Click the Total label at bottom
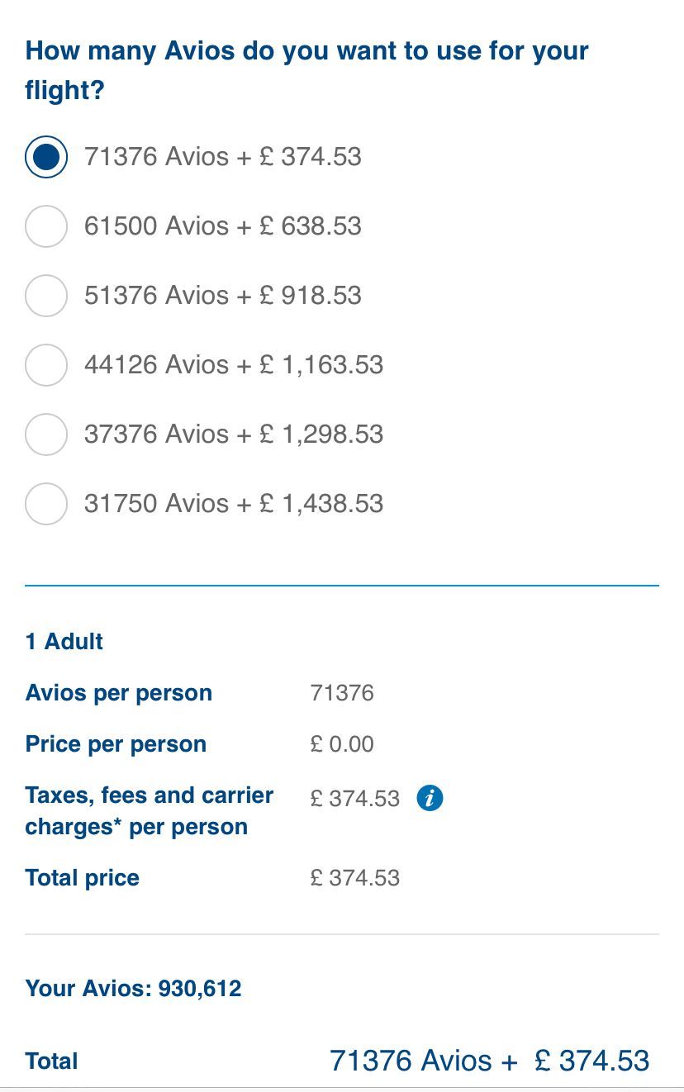This screenshot has width=684, height=1092. pos(52,1061)
